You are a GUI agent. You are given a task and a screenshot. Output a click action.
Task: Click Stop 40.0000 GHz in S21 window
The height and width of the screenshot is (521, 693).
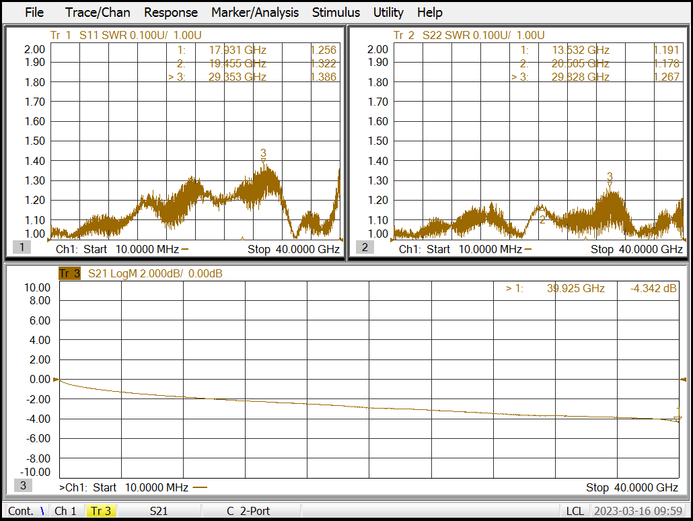pyautogui.click(x=632, y=487)
